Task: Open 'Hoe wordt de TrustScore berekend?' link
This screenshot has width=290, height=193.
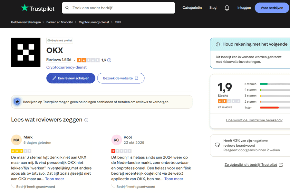Action: pyautogui.click(x=254, y=120)
